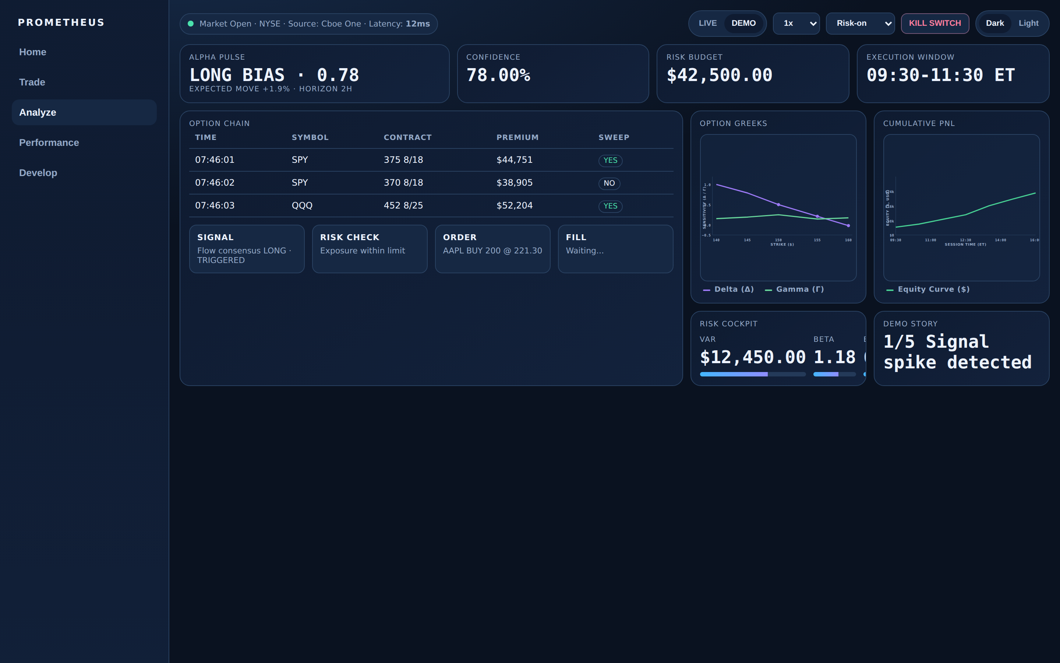
Task: Switch mode to DEMO
Action: [743, 23]
